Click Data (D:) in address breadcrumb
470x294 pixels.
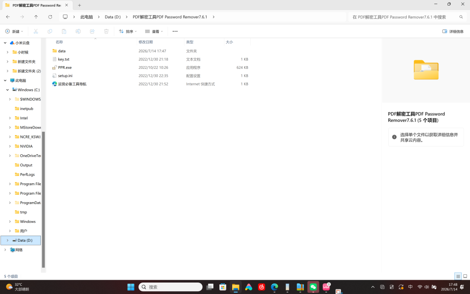[x=113, y=17]
